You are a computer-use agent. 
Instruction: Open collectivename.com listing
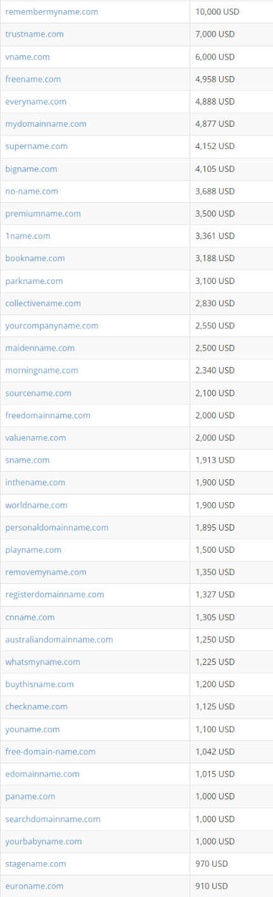point(43,303)
